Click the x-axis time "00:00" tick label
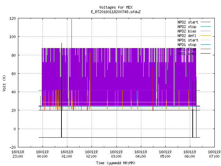Image resolution: width=221 pixels, height=166 pixels. pyautogui.click(x=42, y=156)
